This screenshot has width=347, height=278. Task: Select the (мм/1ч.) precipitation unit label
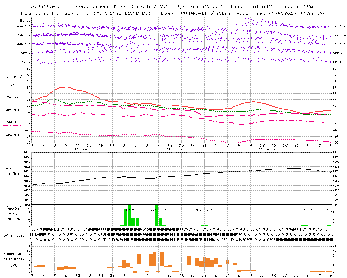[x=14, y=219]
